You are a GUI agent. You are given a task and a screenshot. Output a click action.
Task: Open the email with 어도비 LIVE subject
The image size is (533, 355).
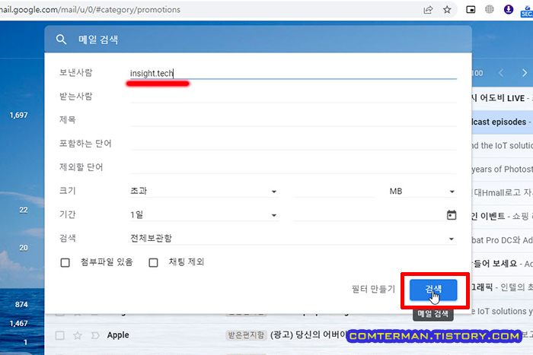(503, 98)
